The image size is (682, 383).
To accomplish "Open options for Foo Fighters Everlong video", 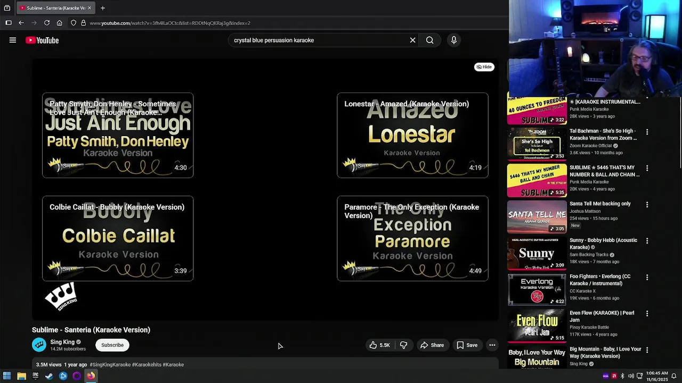I will pyautogui.click(x=647, y=277).
